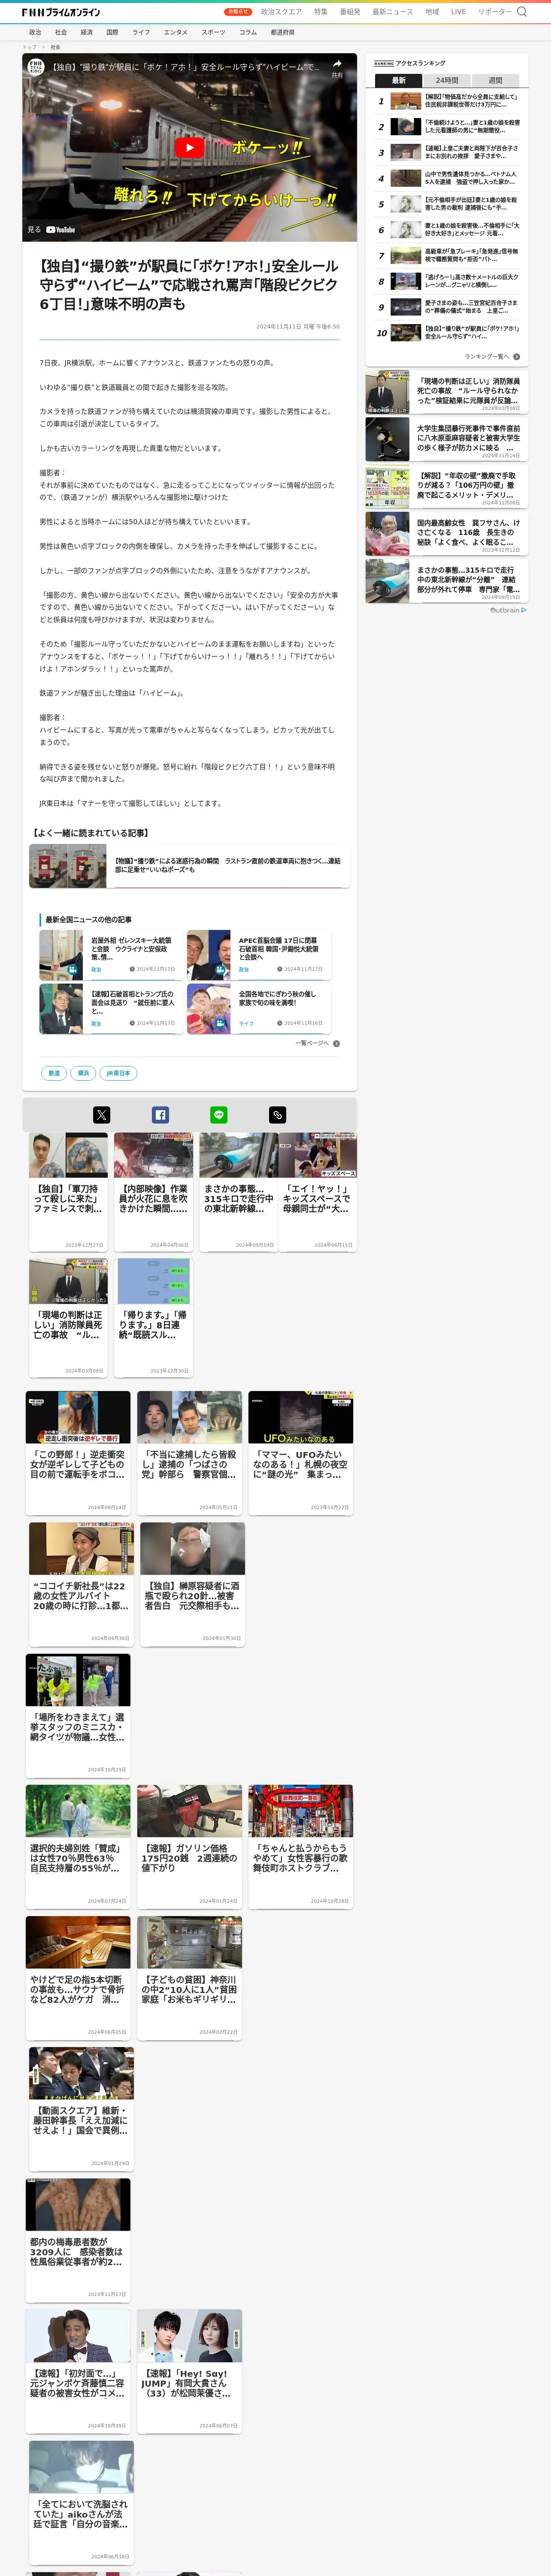The image size is (551, 2576).
Task: Click thumbnail of ranking item 10
Action: point(405,333)
